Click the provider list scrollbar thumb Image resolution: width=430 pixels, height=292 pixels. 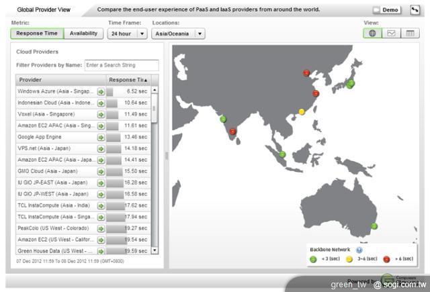point(155,108)
